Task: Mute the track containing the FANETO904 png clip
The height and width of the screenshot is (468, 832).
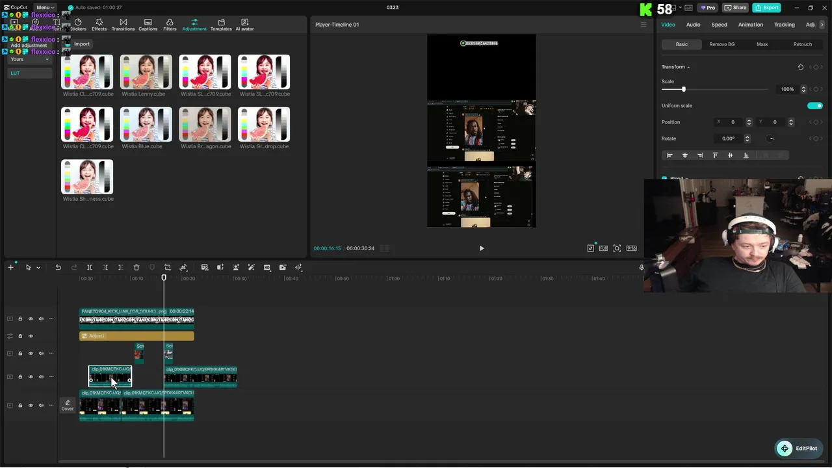Action: (x=41, y=318)
